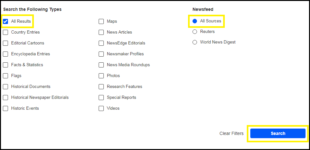The image size is (310, 150).
Task: Enable the Photos checkbox
Action: coord(101,76)
